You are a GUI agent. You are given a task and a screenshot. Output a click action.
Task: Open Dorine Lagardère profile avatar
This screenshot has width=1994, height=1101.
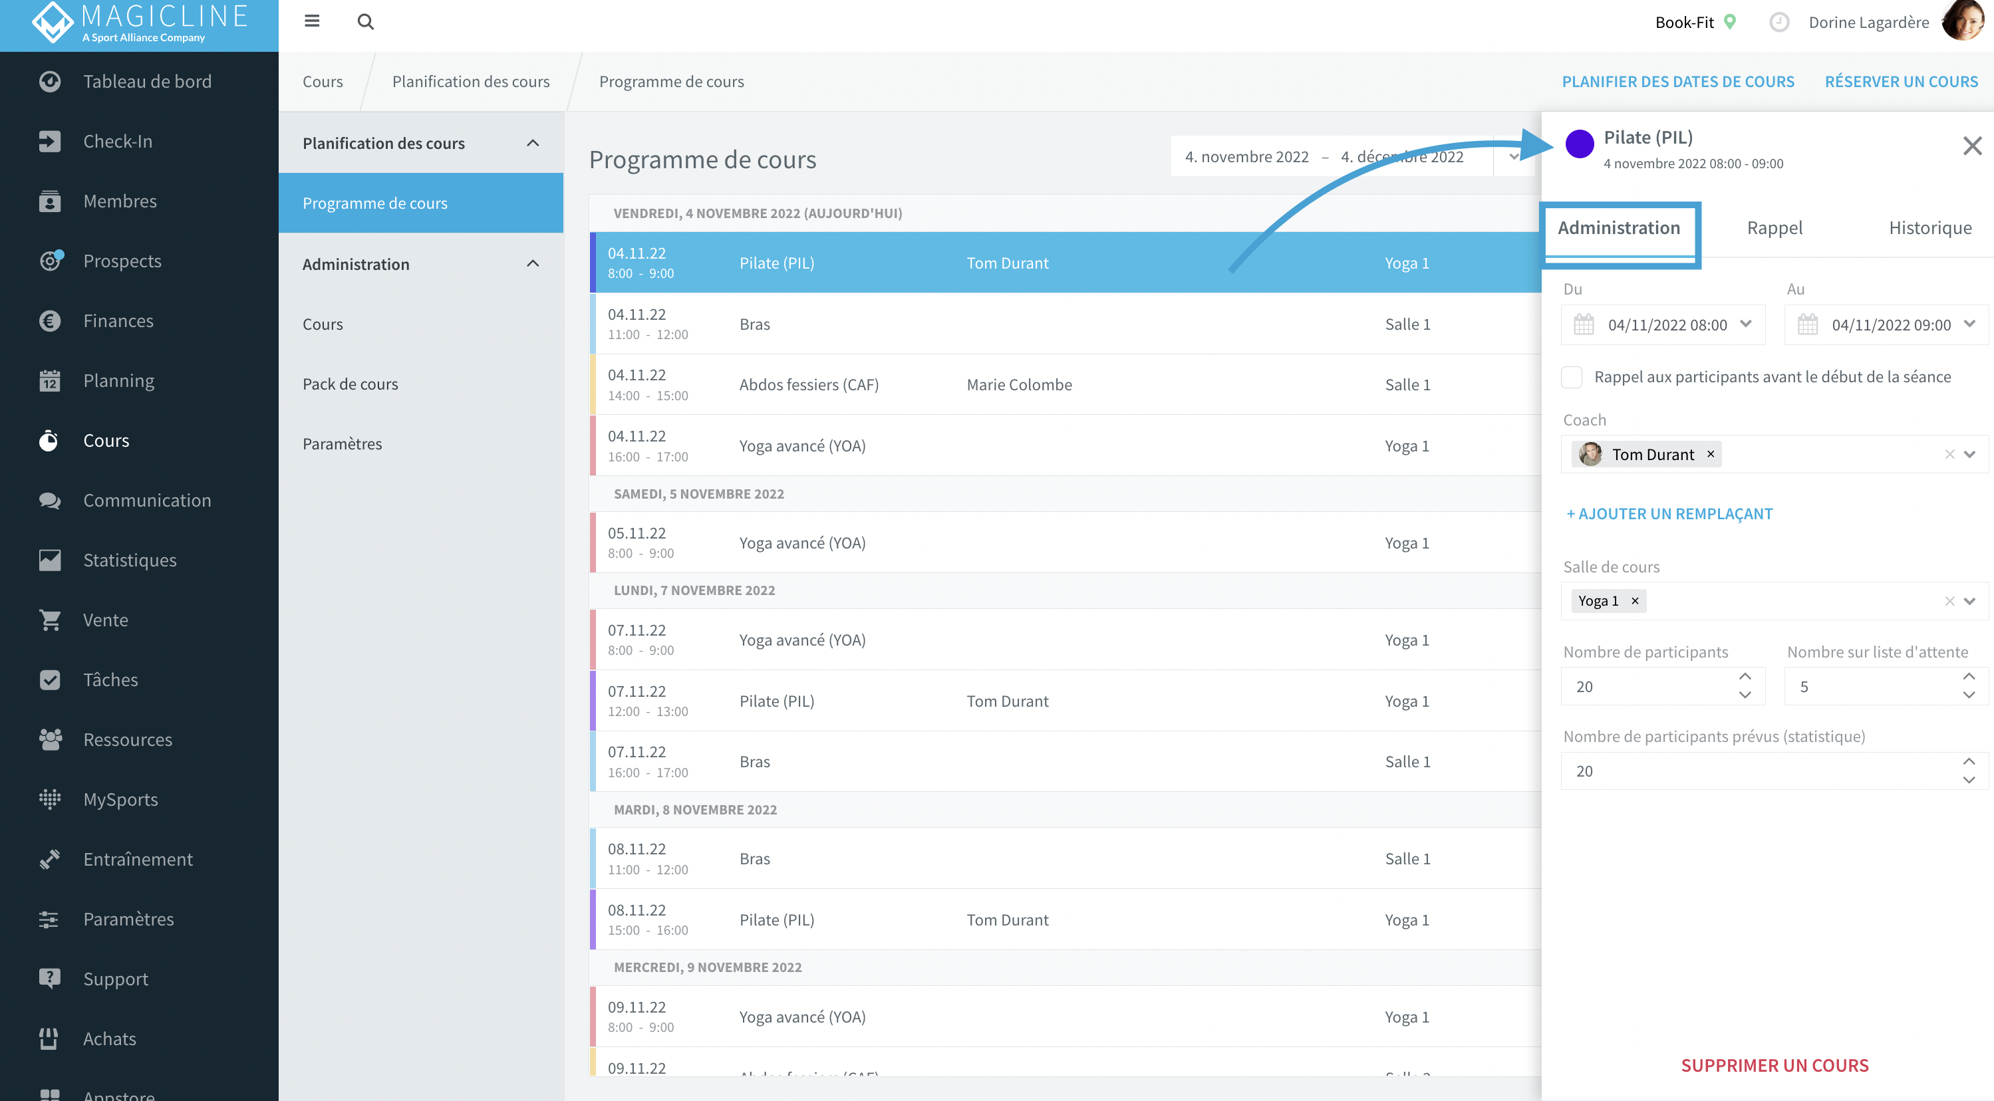1963,21
